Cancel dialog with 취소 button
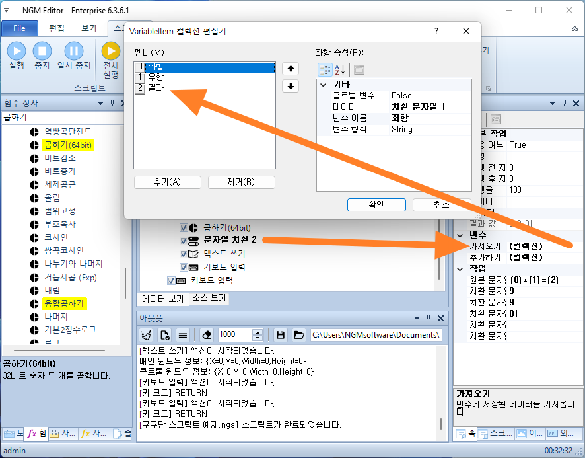 (442, 205)
